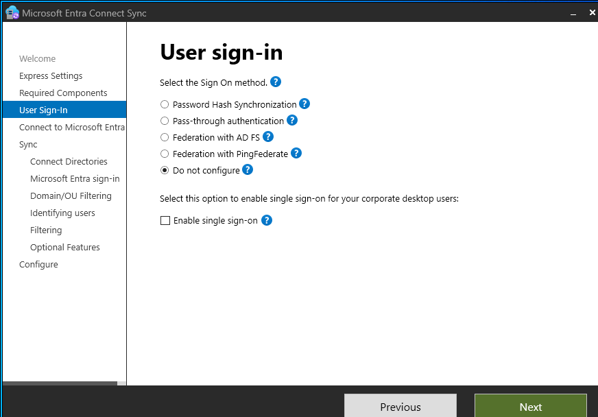Screen dimensions: 598x417
Task: Open Microsoft Entra sign-in sub-step
Action: (75, 178)
